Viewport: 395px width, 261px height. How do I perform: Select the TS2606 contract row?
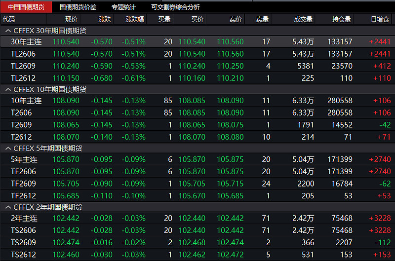click(x=197, y=230)
